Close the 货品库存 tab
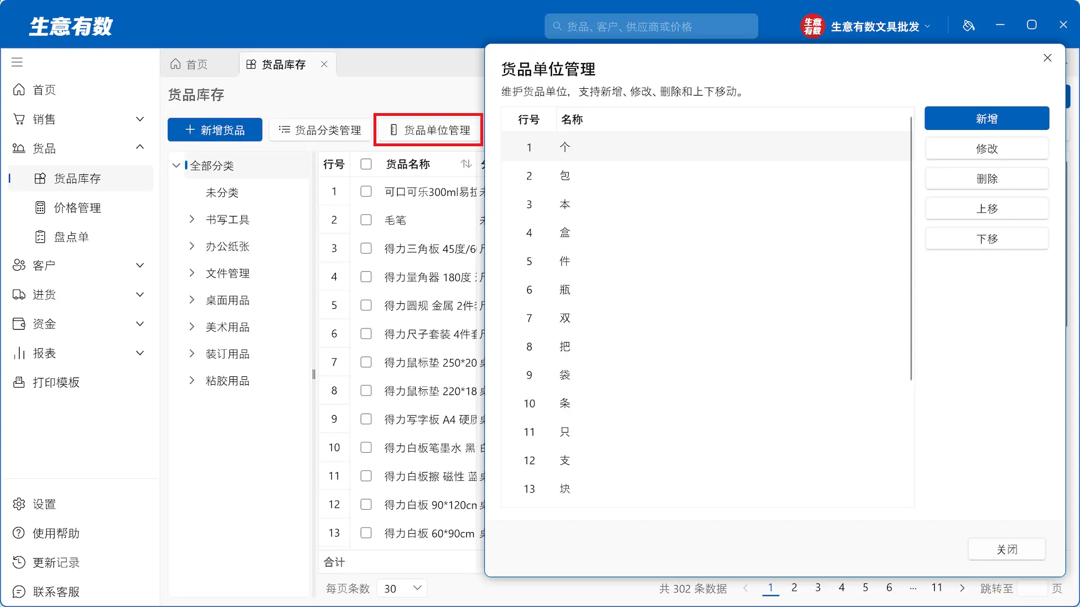Viewport: 1080px width, 607px height. [324, 64]
